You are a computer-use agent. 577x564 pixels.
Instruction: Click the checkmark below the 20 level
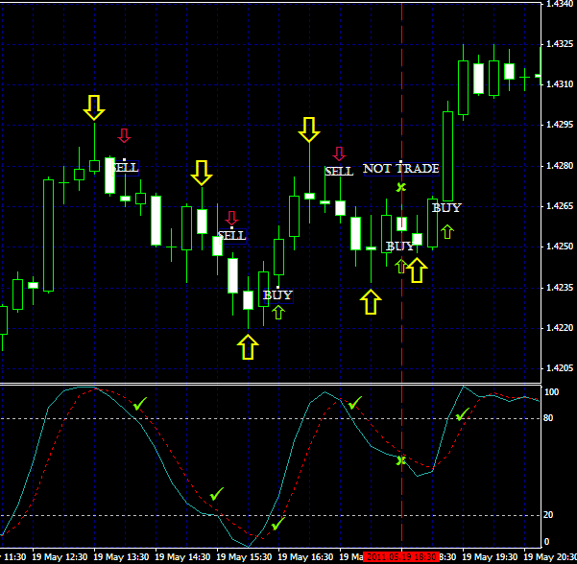[278, 524]
